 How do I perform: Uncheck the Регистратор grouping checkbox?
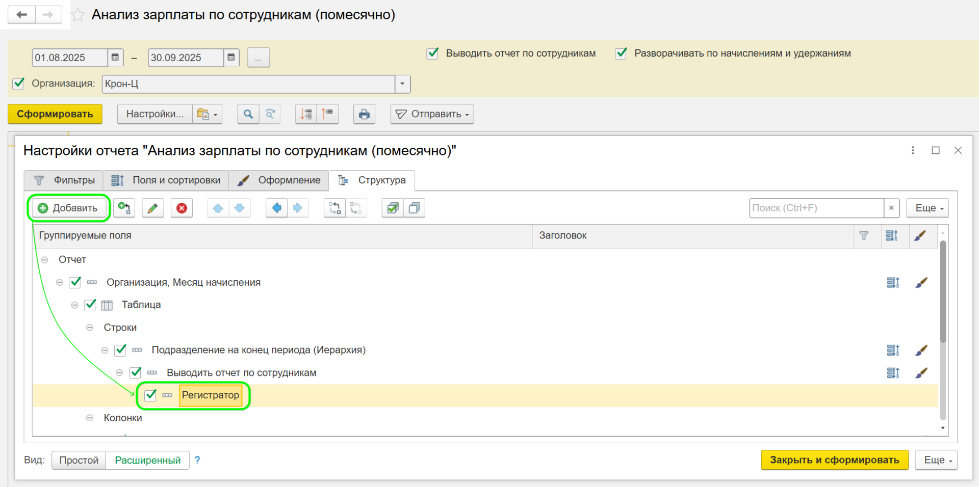[x=150, y=395]
